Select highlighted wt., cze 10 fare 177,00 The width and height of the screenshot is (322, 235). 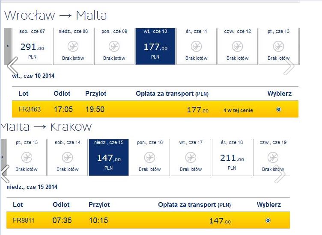[155, 46]
